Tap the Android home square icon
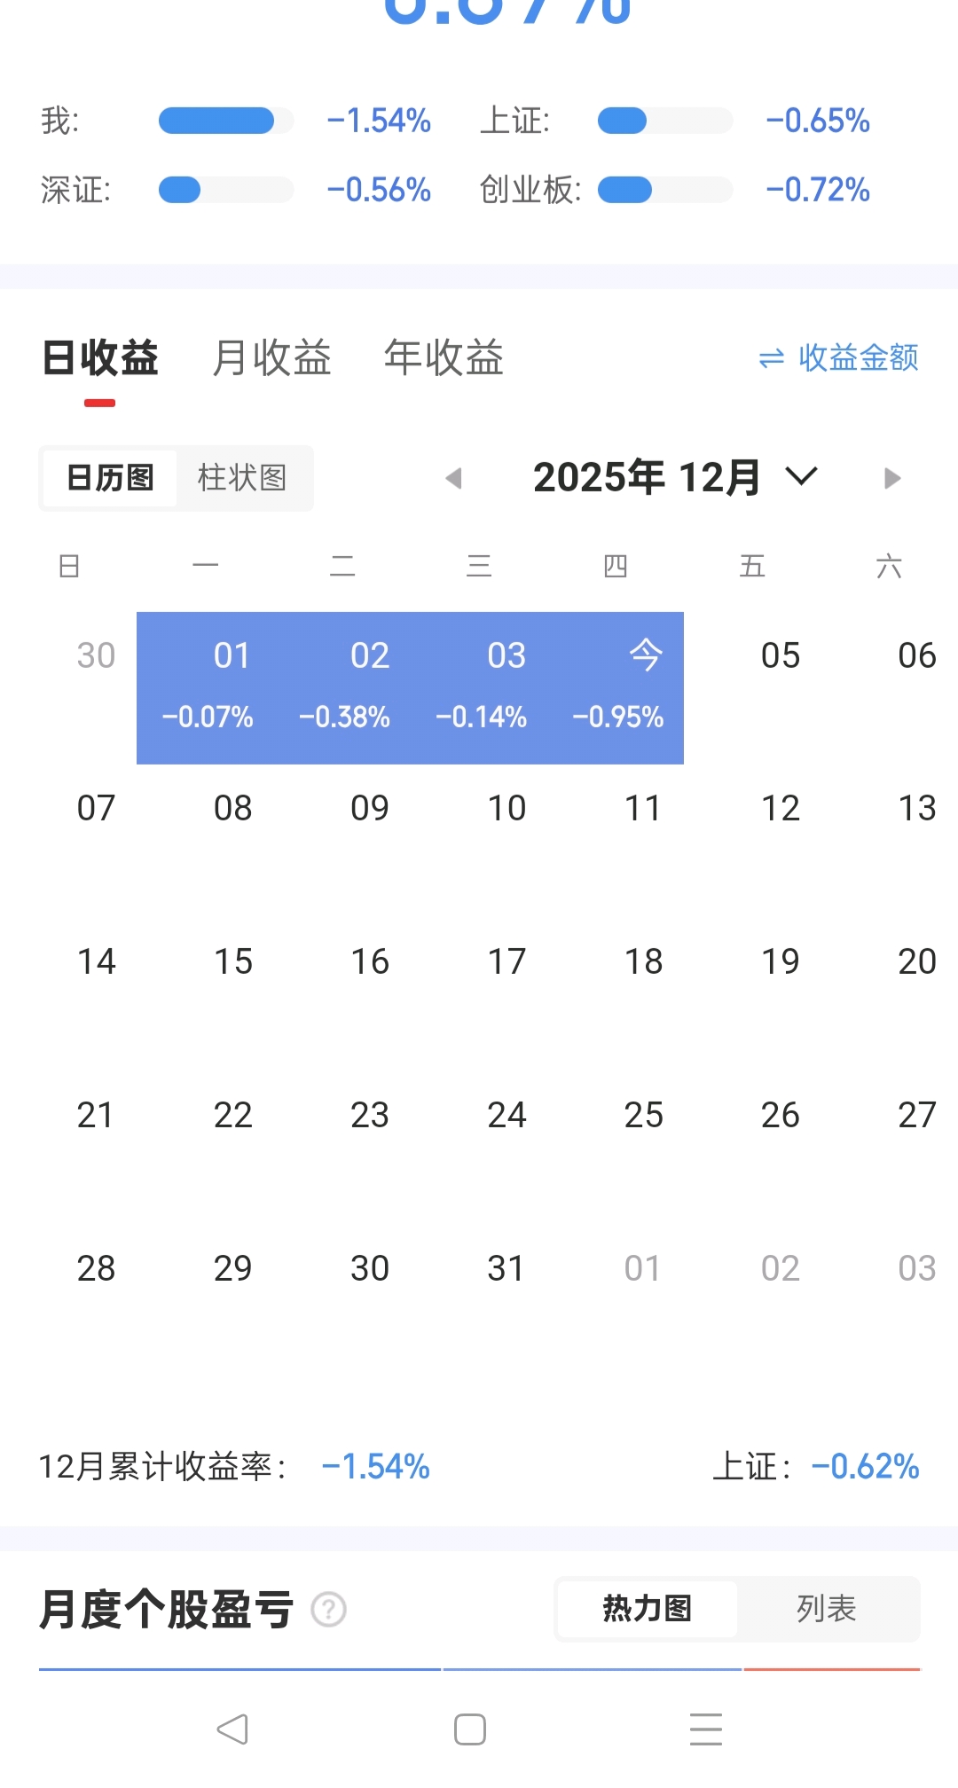958x1788 pixels. coord(470,1729)
